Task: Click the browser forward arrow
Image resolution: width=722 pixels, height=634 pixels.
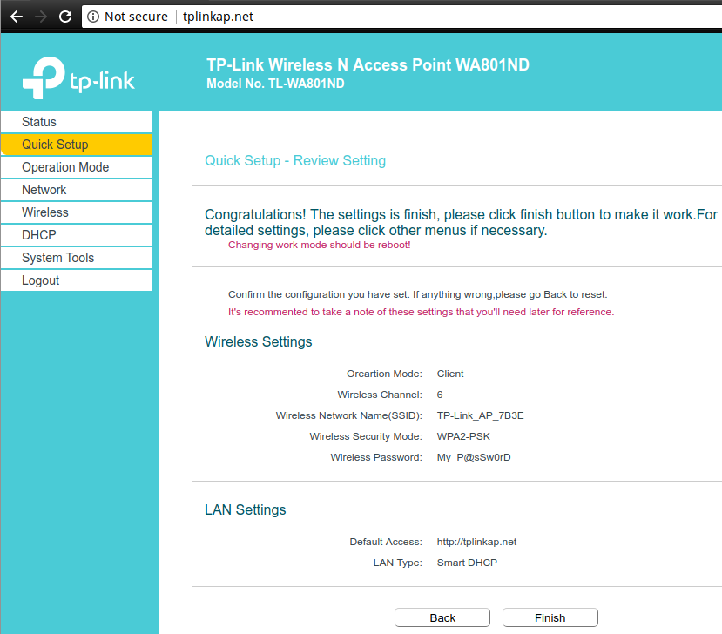Action: pyautogui.click(x=41, y=17)
